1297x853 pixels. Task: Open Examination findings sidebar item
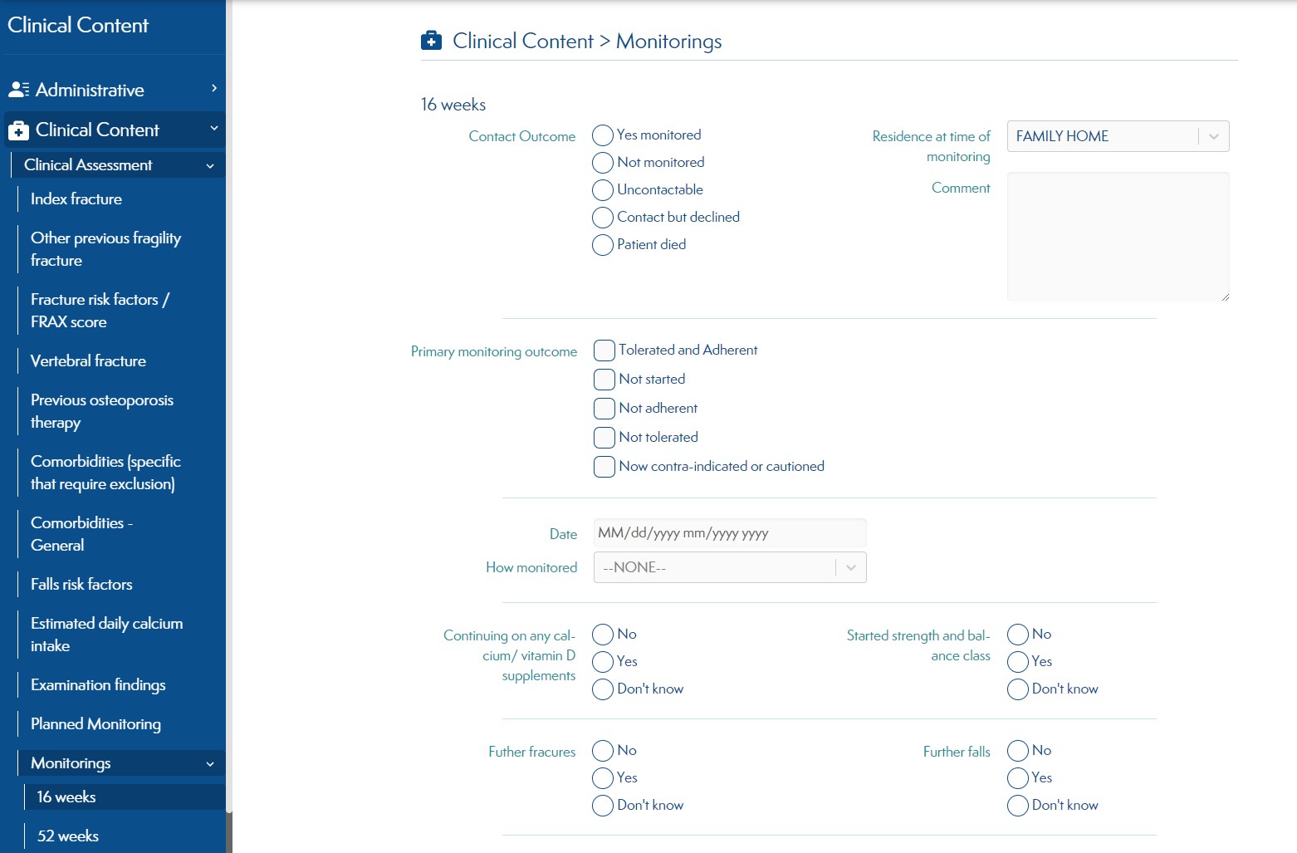(121, 685)
